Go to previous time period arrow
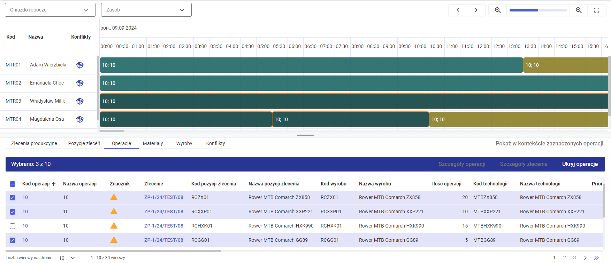Viewport: 611px width, 263px height. (x=458, y=10)
